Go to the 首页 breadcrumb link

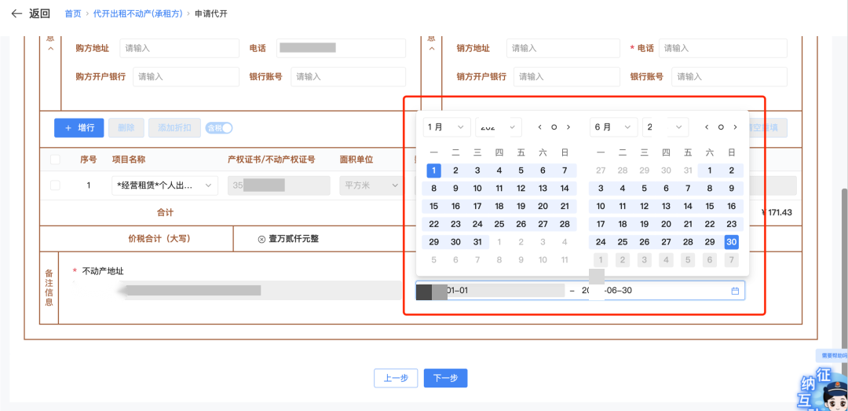tap(72, 13)
